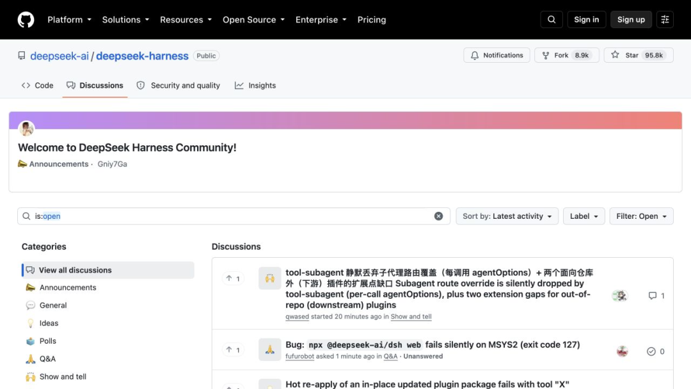Click the 95.8k star count
This screenshot has width=691, height=389.
(x=653, y=55)
